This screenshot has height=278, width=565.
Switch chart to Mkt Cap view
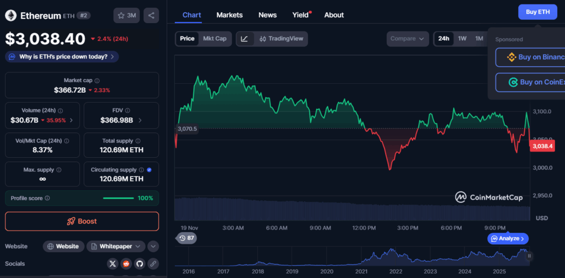point(215,39)
